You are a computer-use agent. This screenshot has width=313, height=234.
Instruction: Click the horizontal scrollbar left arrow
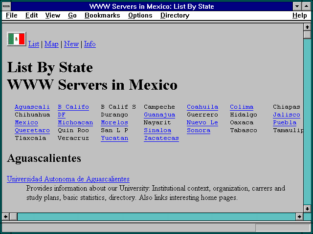pyautogui.click(x=5, y=216)
